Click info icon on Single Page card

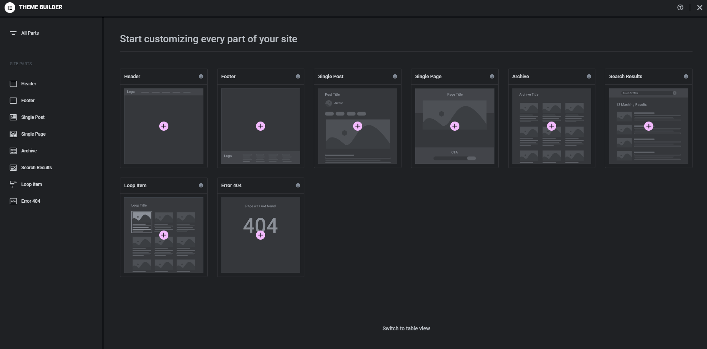tap(492, 77)
